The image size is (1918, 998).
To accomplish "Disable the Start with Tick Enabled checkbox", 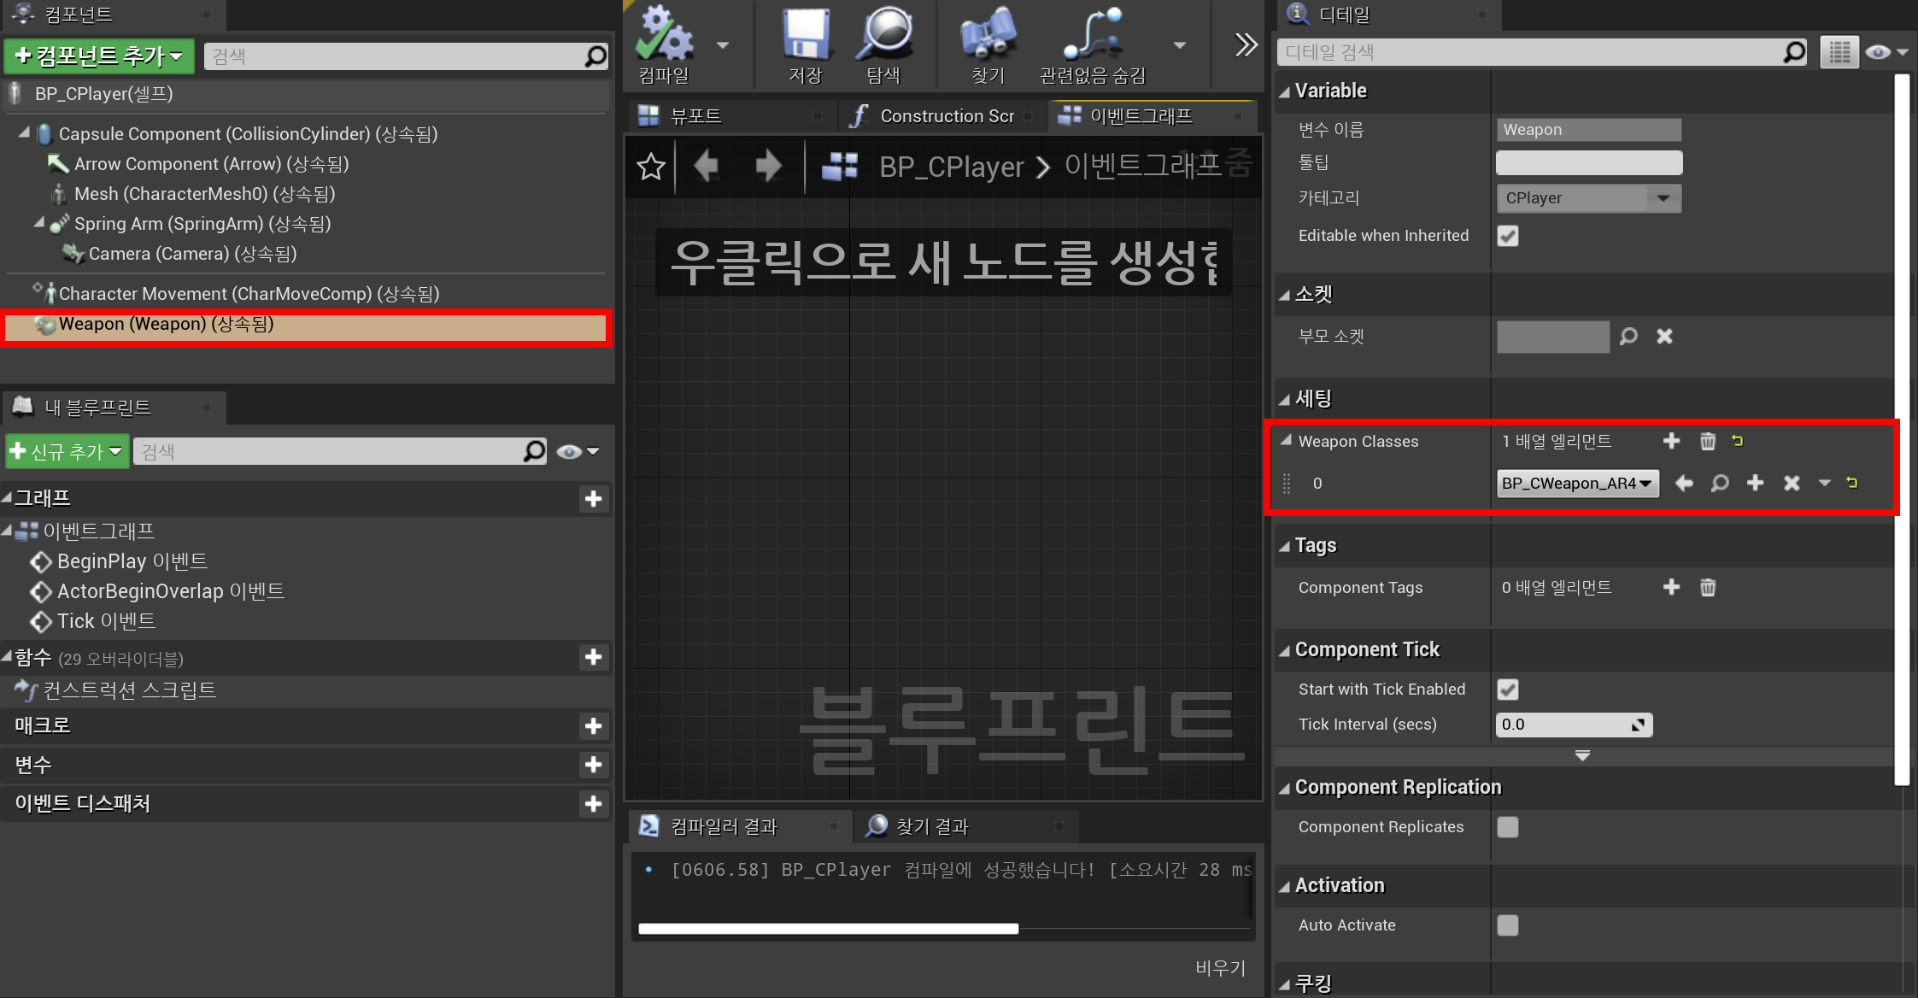I will coord(1508,690).
